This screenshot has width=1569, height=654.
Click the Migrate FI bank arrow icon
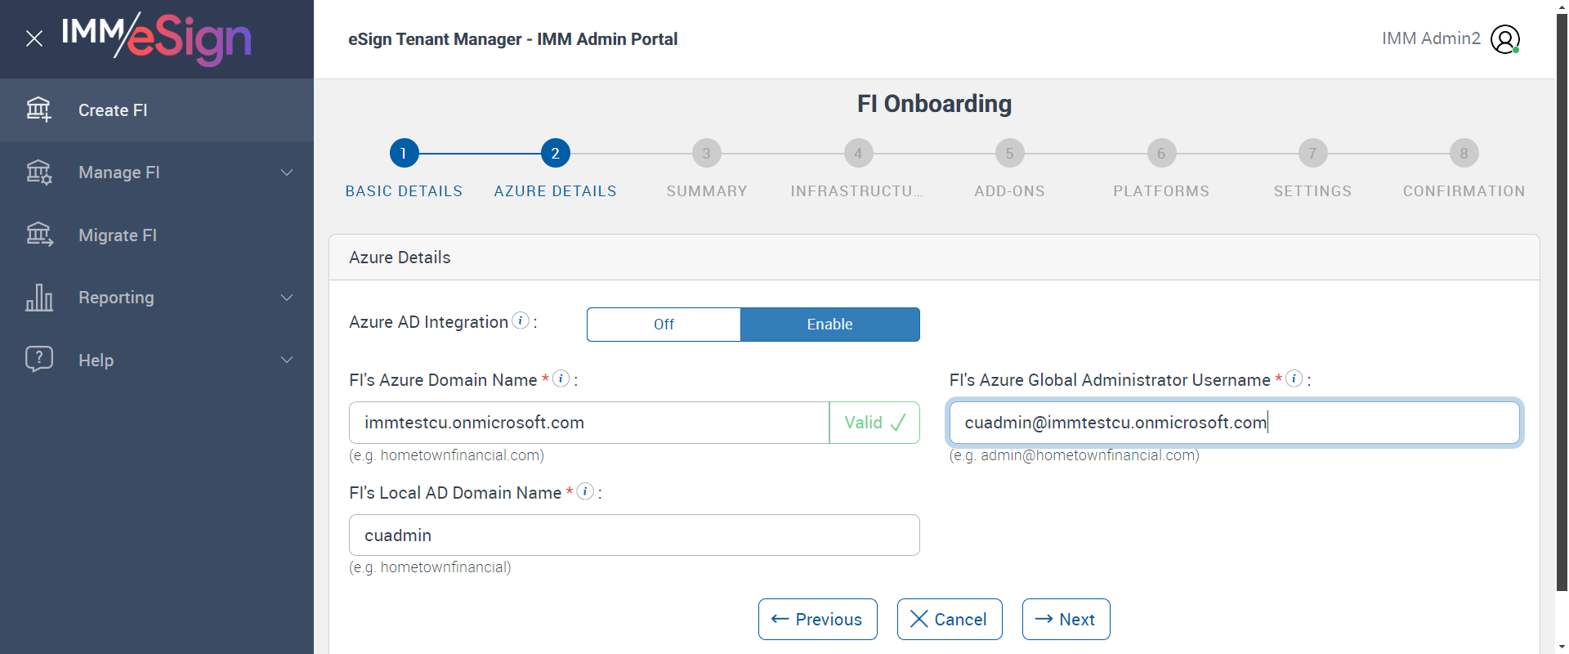pos(39,235)
